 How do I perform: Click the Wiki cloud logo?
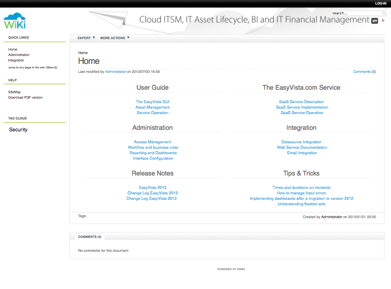pyautogui.click(x=14, y=21)
